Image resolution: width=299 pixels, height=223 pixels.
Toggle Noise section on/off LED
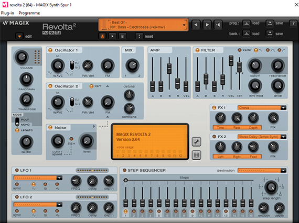point(50,128)
